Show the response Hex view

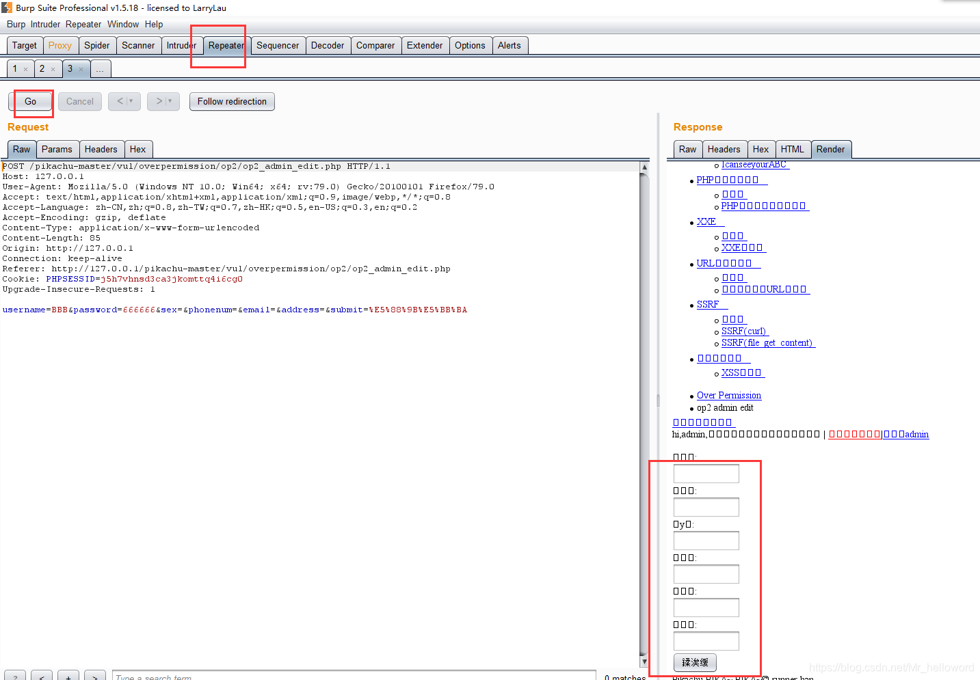761,149
